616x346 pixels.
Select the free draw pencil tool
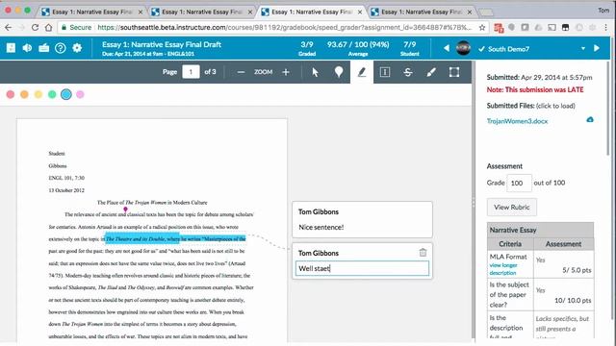pos(431,72)
